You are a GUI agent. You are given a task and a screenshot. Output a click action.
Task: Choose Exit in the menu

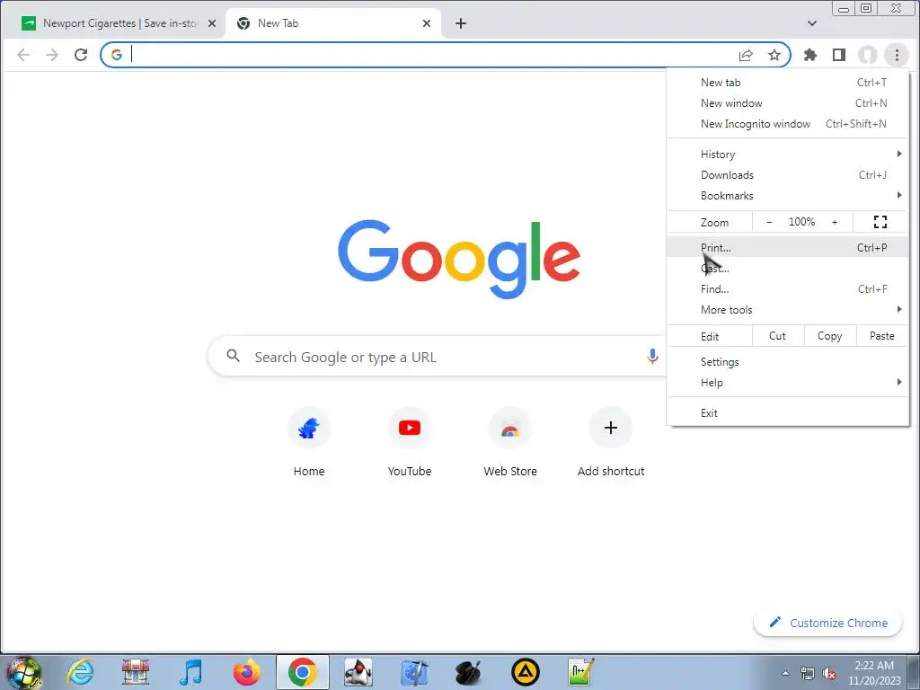tap(787, 413)
